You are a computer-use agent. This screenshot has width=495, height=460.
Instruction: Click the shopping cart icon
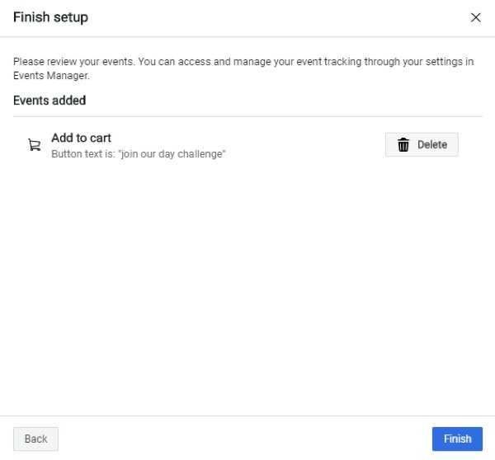click(35, 145)
